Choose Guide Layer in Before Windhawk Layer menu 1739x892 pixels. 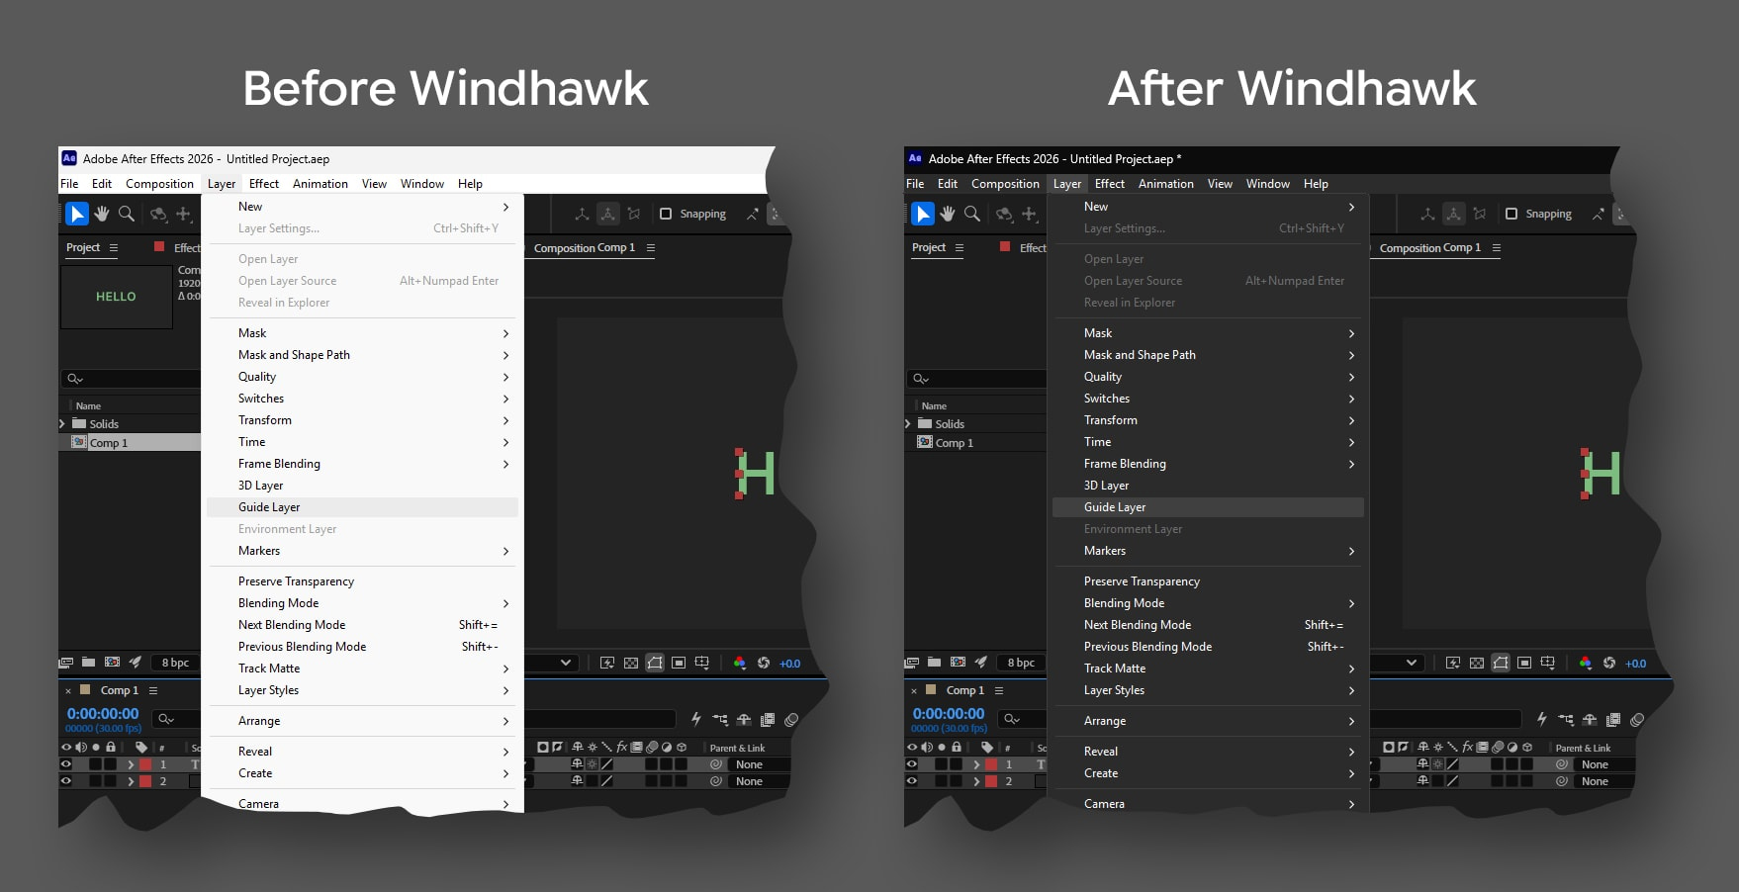[x=362, y=507]
